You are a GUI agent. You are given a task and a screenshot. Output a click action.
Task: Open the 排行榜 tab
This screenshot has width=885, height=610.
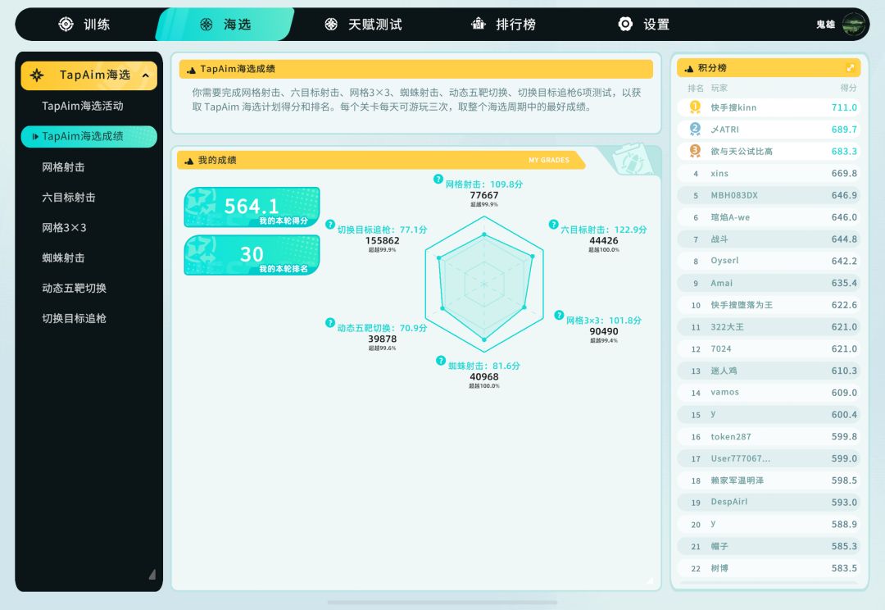click(503, 25)
